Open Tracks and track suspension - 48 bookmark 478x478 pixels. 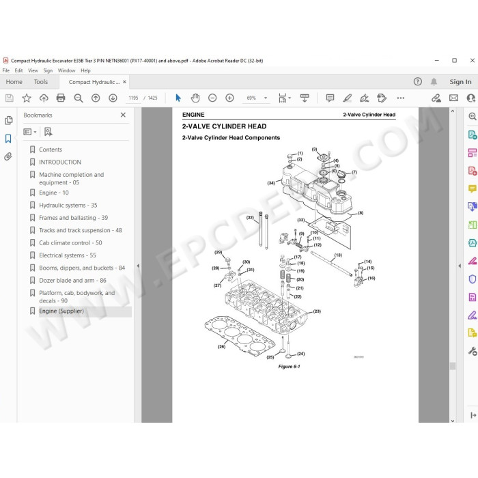(81, 230)
